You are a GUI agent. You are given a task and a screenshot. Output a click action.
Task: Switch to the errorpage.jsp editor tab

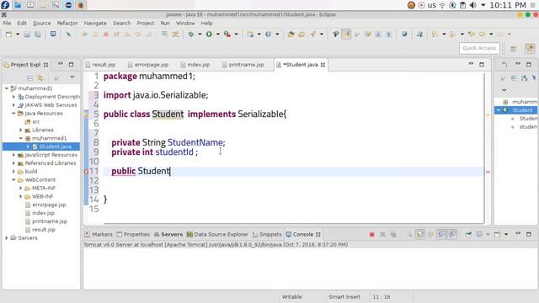click(x=148, y=65)
